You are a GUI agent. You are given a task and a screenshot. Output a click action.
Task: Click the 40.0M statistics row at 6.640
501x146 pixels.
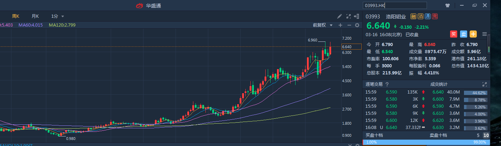click(458, 92)
